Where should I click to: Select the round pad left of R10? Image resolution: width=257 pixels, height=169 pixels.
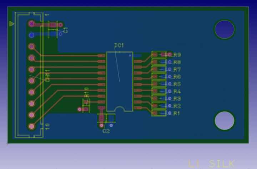80,109
